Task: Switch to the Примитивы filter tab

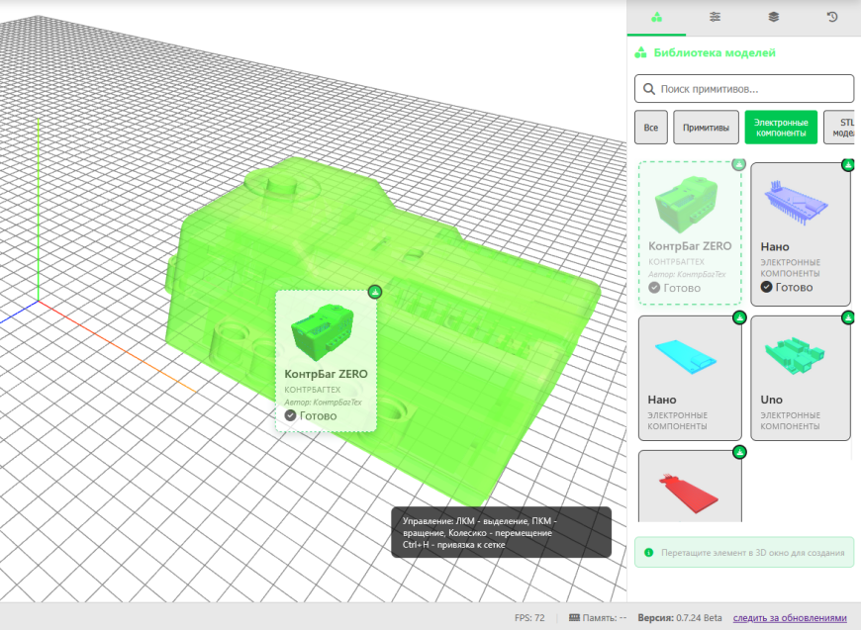Action: click(705, 127)
